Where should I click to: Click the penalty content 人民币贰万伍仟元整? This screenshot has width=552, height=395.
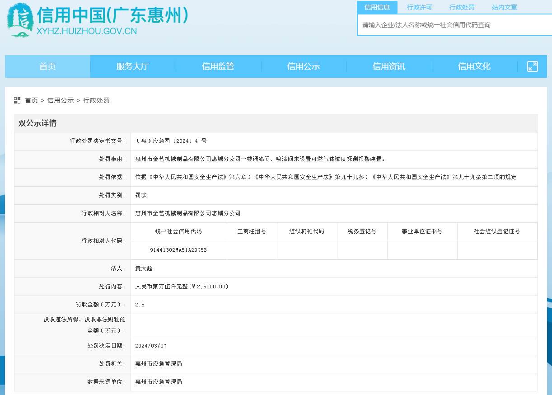click(182, 287)
